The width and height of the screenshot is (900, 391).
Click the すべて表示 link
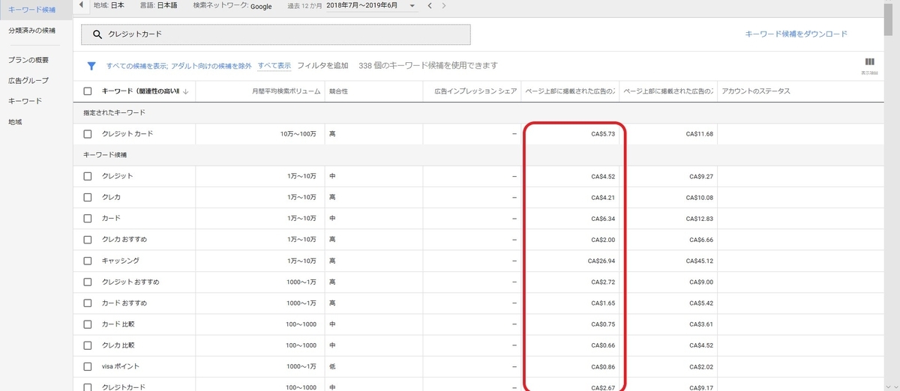pos(274,66)
